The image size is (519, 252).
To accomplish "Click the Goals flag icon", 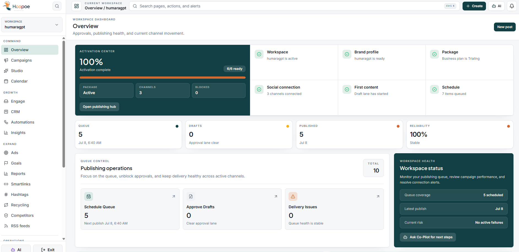I will pyautogui.click(x=6, y=163).
